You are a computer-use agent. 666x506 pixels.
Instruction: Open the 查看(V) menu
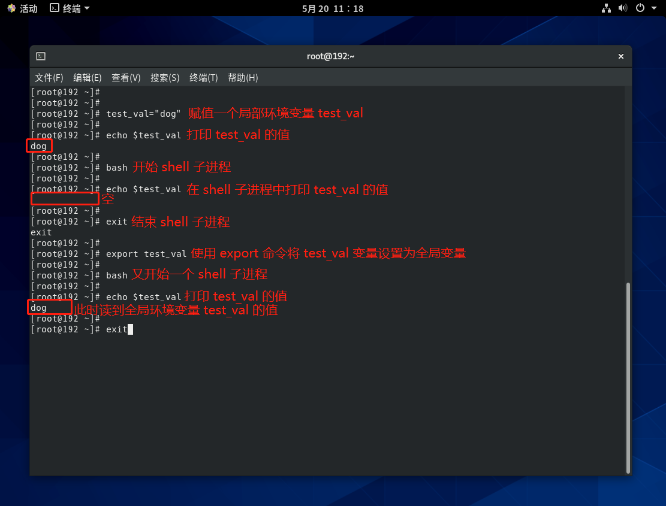pos(126,78)
